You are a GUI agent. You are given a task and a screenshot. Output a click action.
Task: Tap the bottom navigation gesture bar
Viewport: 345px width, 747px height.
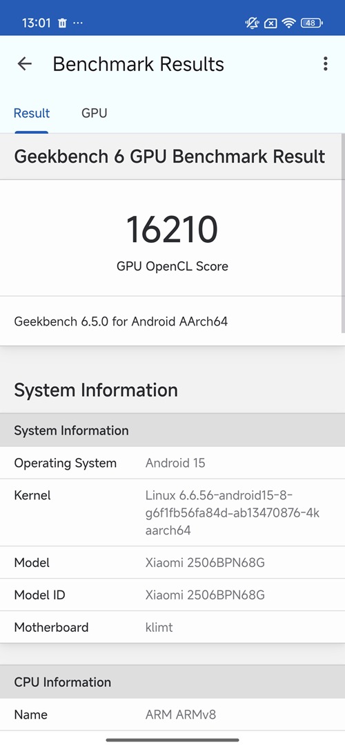(x=172, y=740)
